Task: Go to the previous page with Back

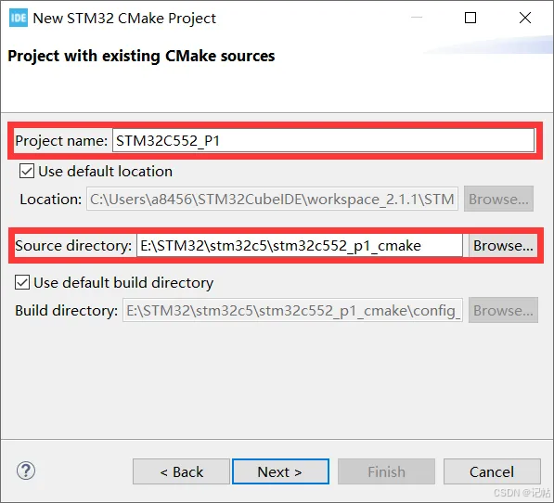Action: [x=181, y=471]
